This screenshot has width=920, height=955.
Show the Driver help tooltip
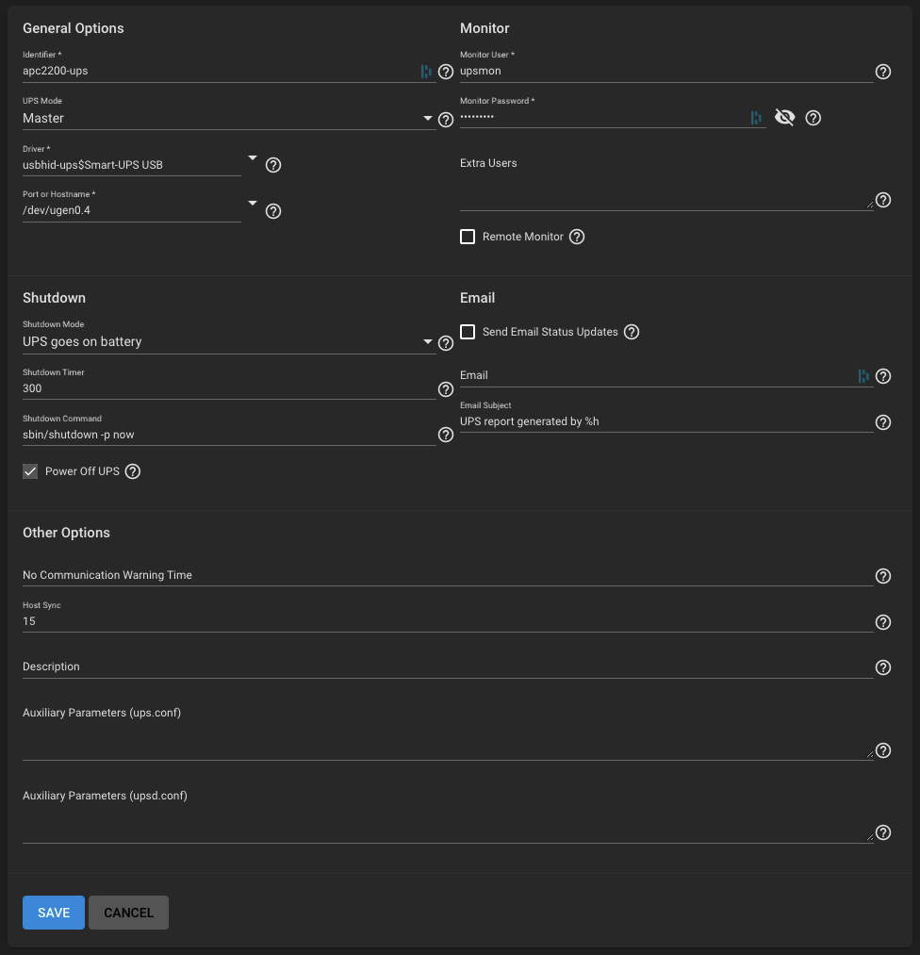[x=273, y=165]
